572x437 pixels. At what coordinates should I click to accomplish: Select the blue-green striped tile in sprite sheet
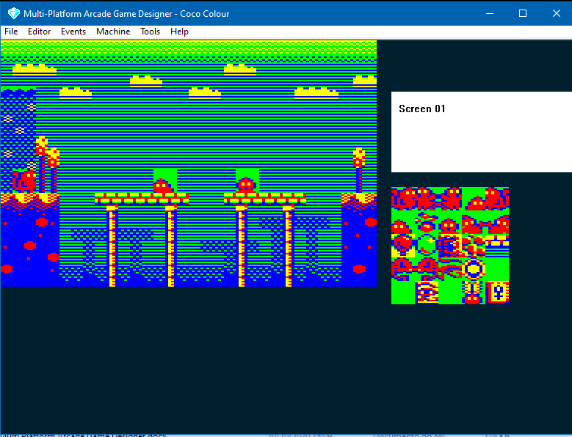(497, 246)
